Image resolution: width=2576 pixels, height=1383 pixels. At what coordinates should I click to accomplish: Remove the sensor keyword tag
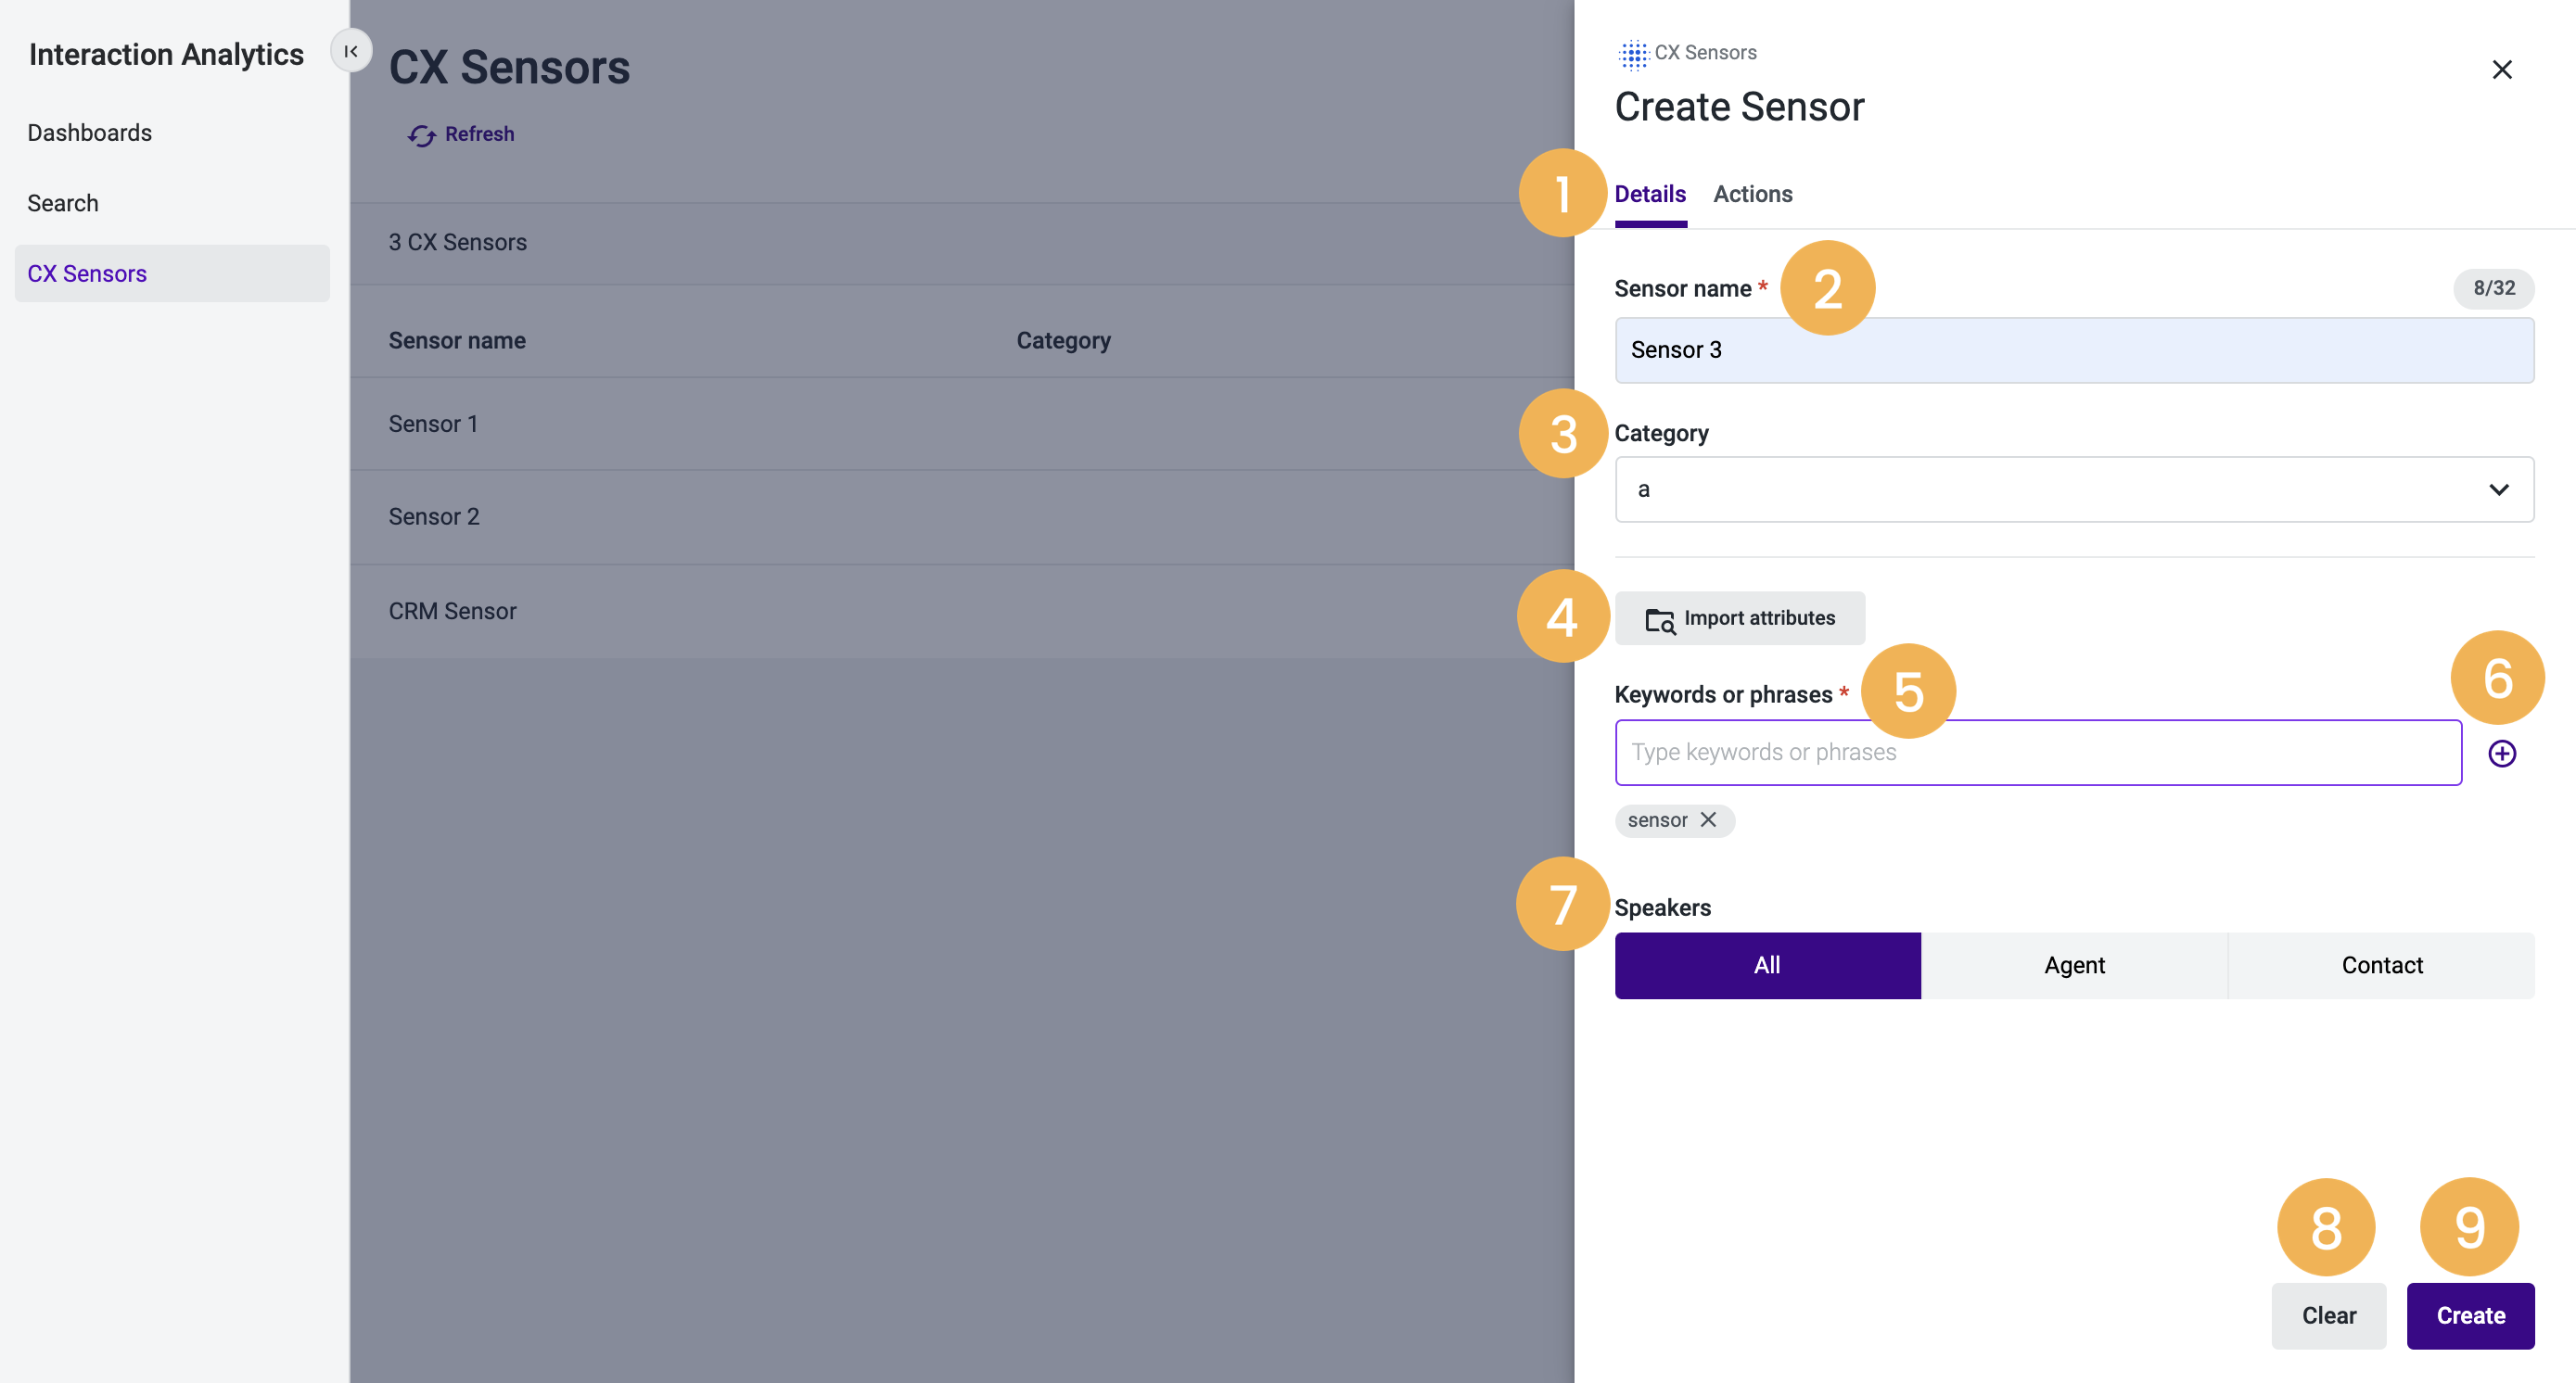click(x=1707, y=819)
